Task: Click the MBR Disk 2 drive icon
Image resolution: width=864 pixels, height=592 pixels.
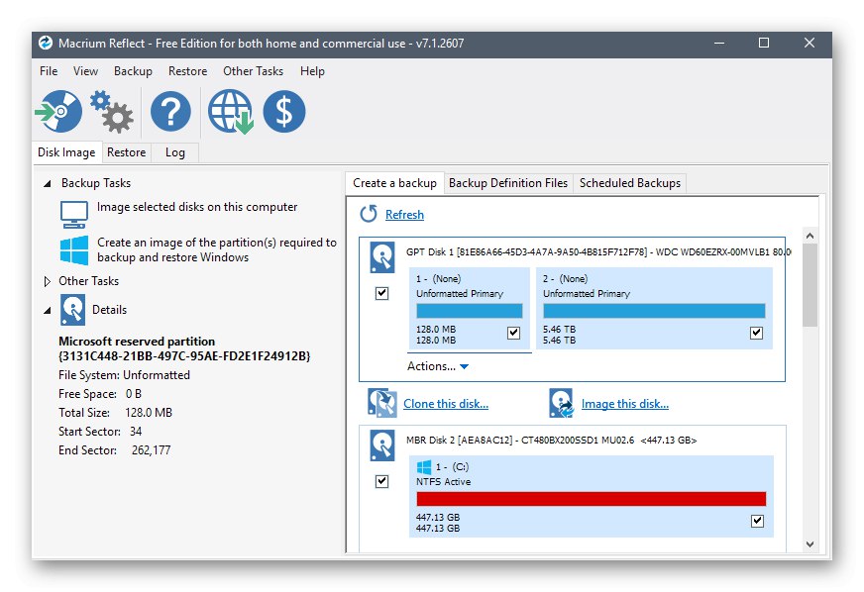Action: point(382,445)
